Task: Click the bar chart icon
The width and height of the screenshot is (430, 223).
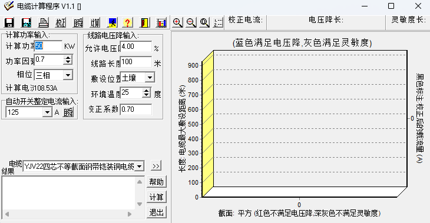Action: (x=161, y=22)
